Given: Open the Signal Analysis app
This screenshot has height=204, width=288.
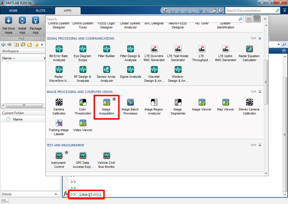Looking at the screenshot, I should click(x=130, y=72).
